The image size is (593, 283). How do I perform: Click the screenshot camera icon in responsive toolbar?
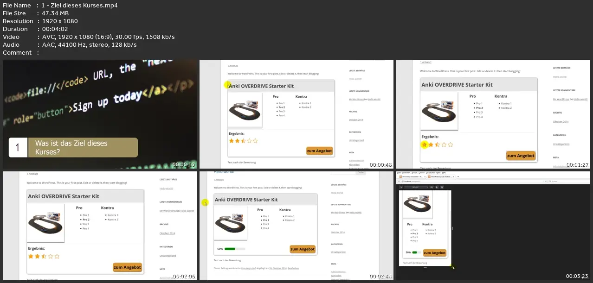[442, 187]
